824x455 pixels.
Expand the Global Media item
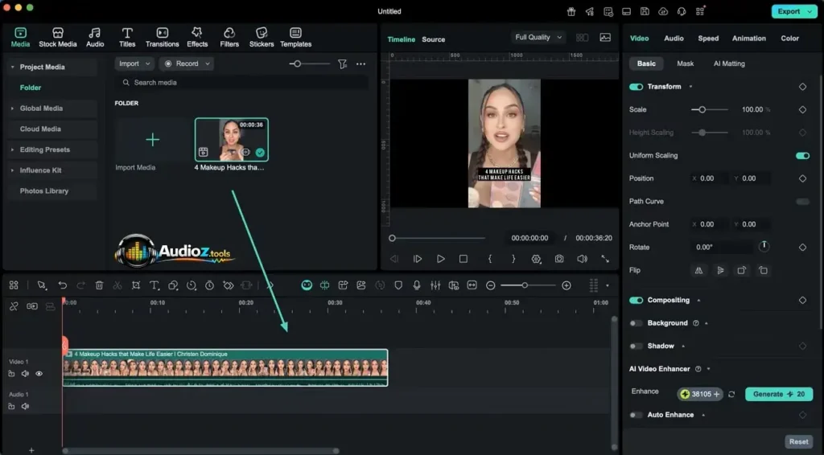pos(13,109)
